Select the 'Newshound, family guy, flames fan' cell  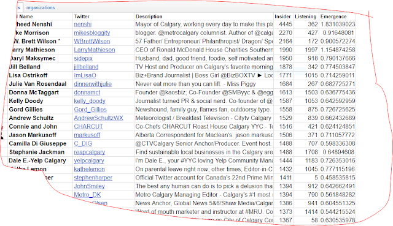[x=204, y=110]
